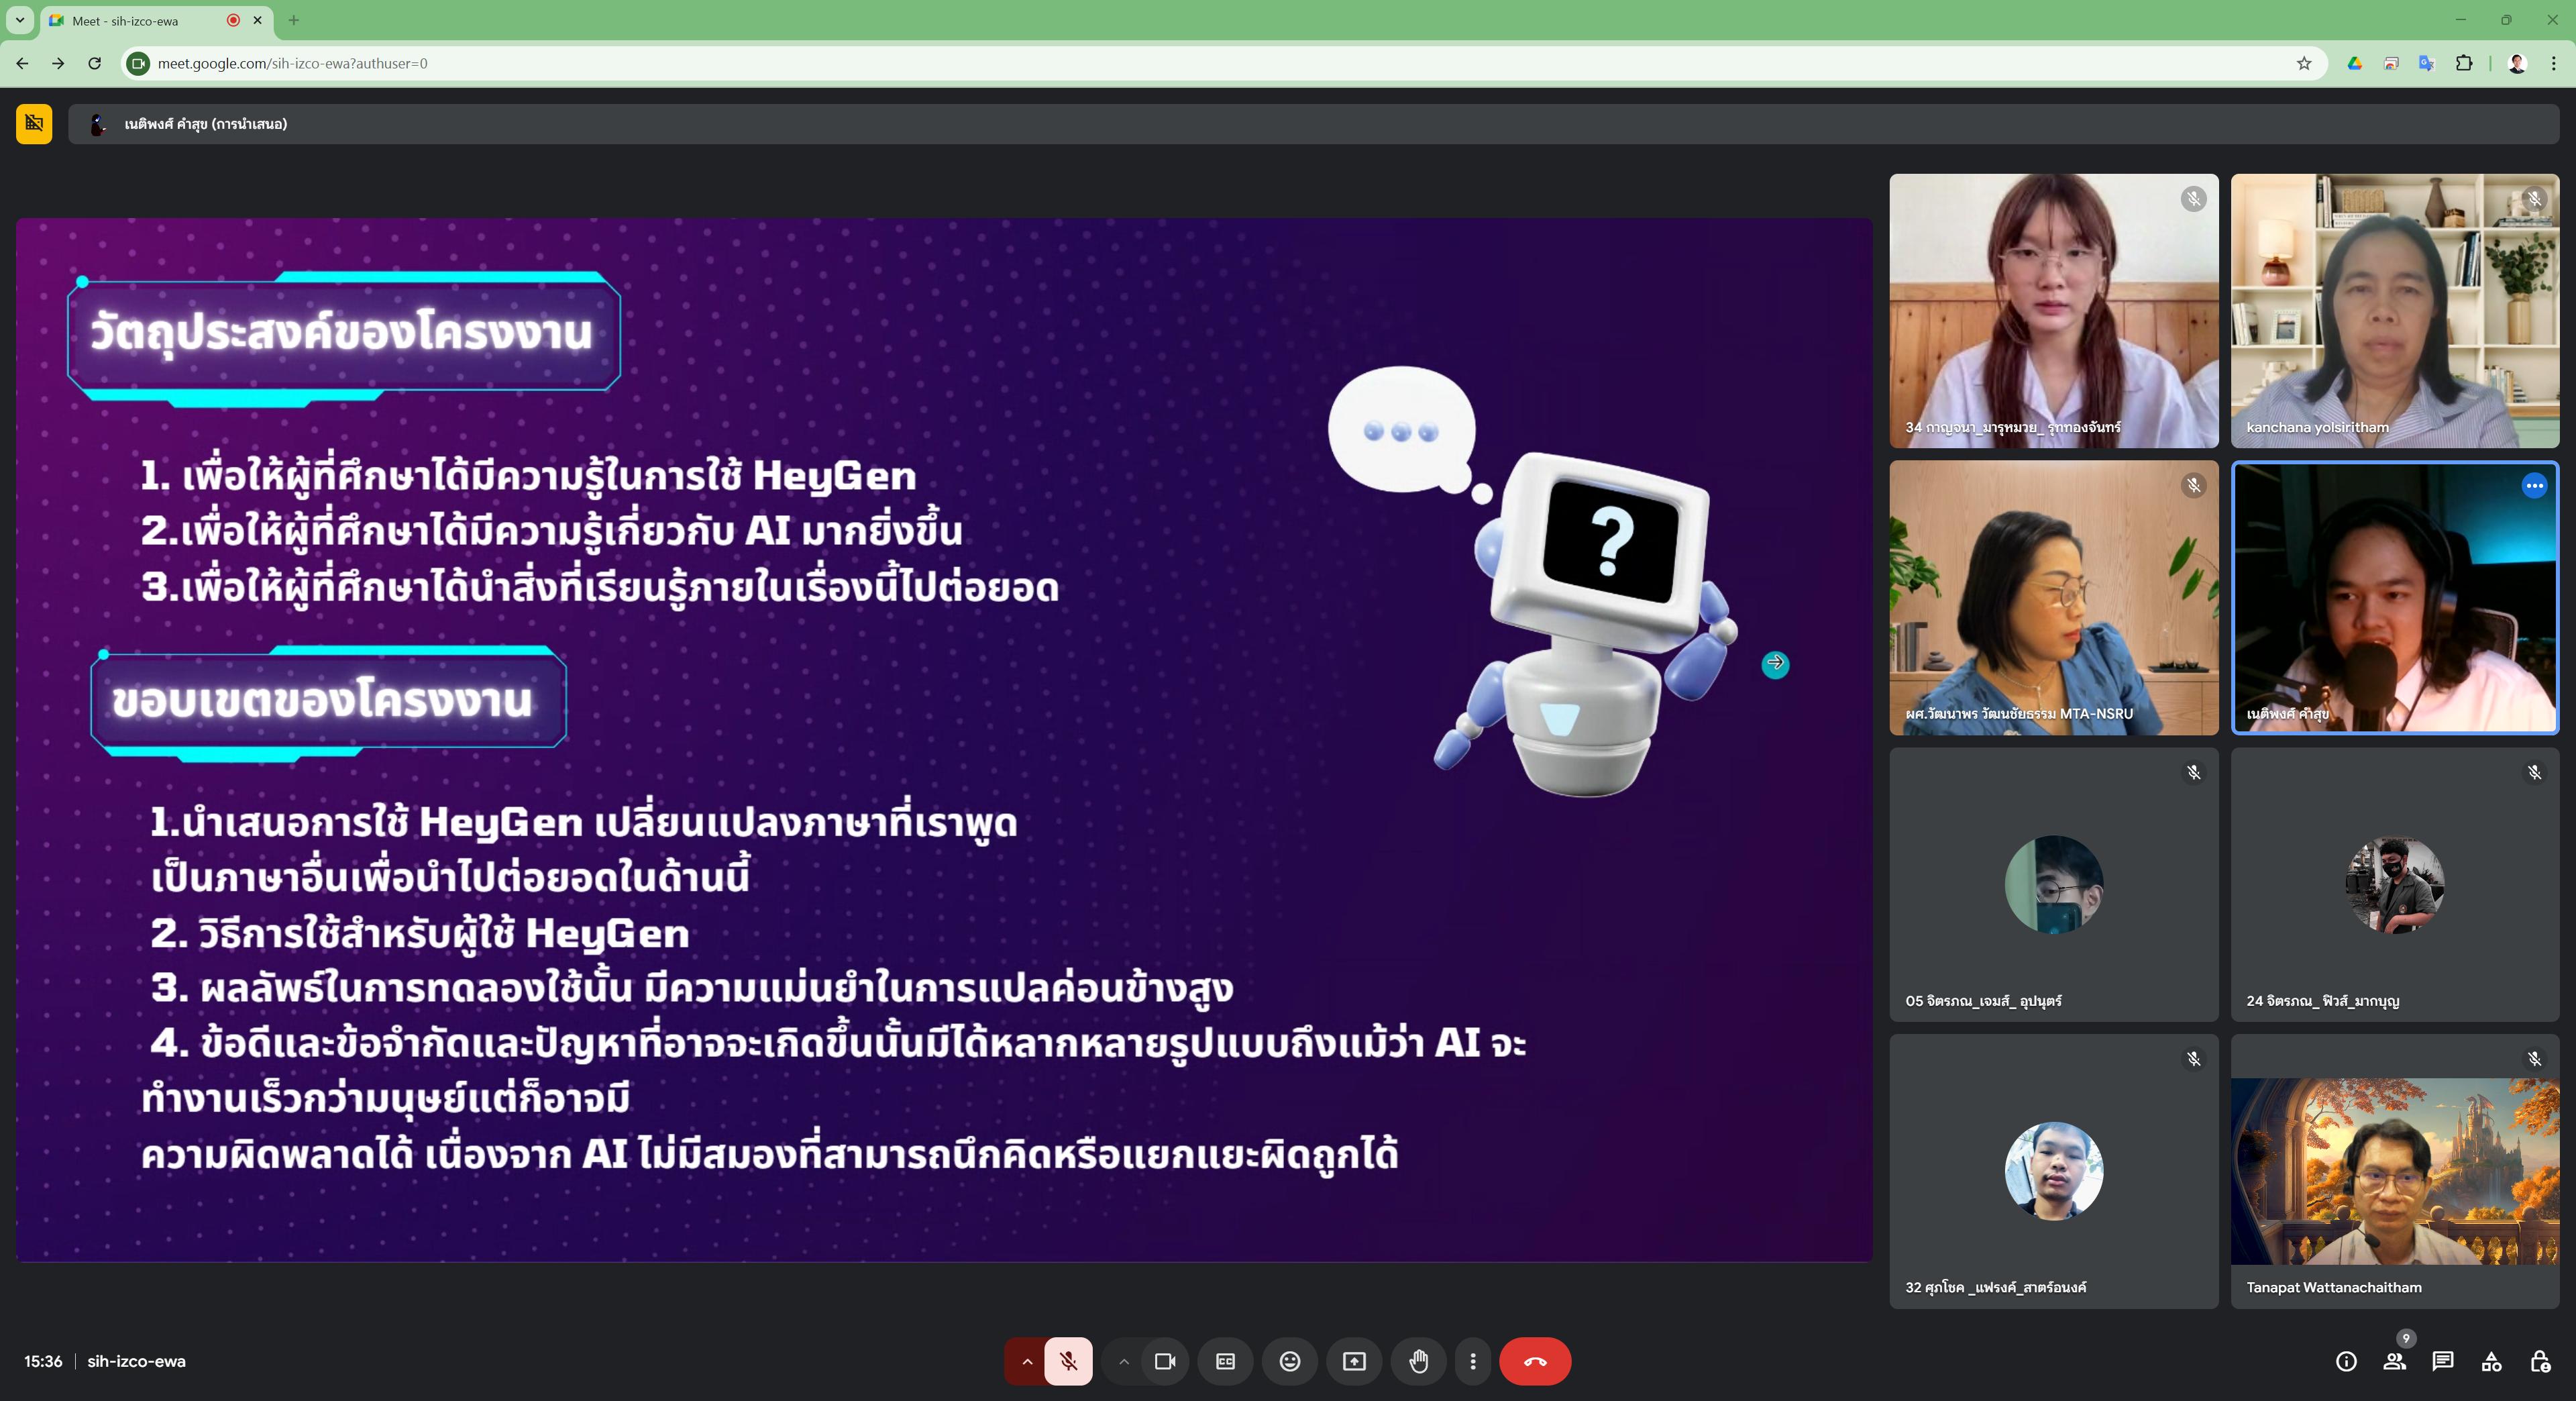Open chat with everyone icon
2576x1401 pixels.
[x=2443, y=1361]
